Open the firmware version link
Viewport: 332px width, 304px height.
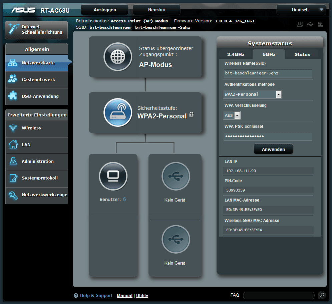(234, 21)
